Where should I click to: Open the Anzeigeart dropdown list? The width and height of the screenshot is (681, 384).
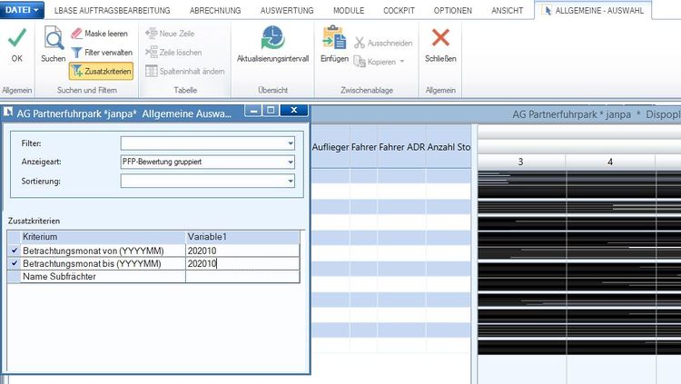tap(291, 162)
